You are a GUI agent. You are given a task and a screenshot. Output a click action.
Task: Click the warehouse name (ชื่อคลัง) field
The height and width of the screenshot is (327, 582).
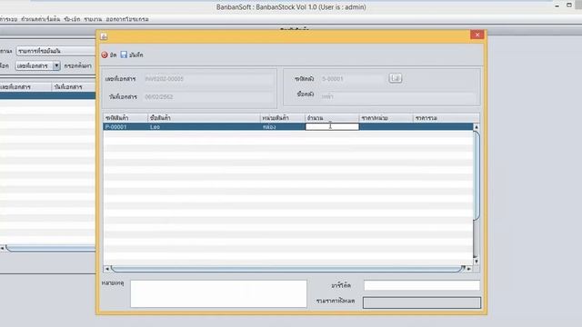click(398, 96)
